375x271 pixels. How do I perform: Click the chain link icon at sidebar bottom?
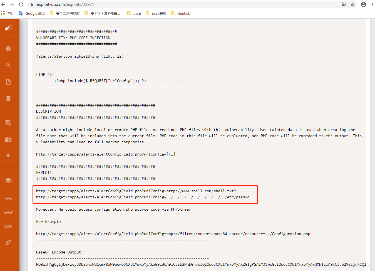coord(8,242)
